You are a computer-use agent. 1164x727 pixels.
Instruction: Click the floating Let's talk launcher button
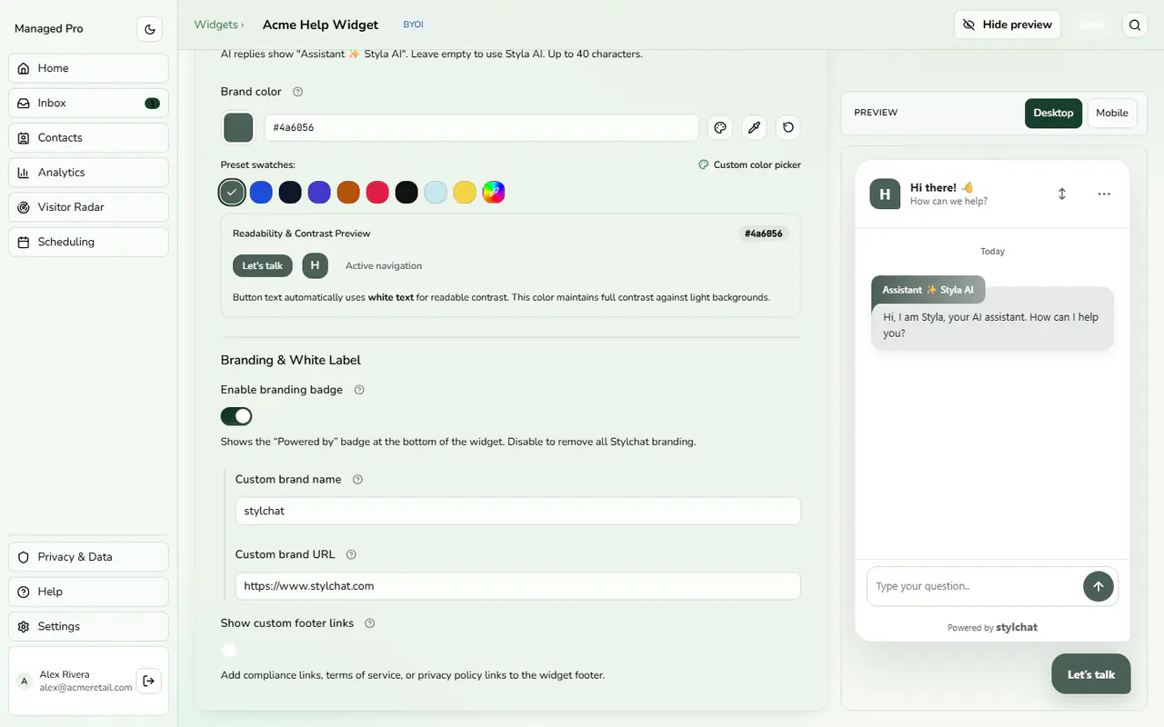click(1091, 674)
